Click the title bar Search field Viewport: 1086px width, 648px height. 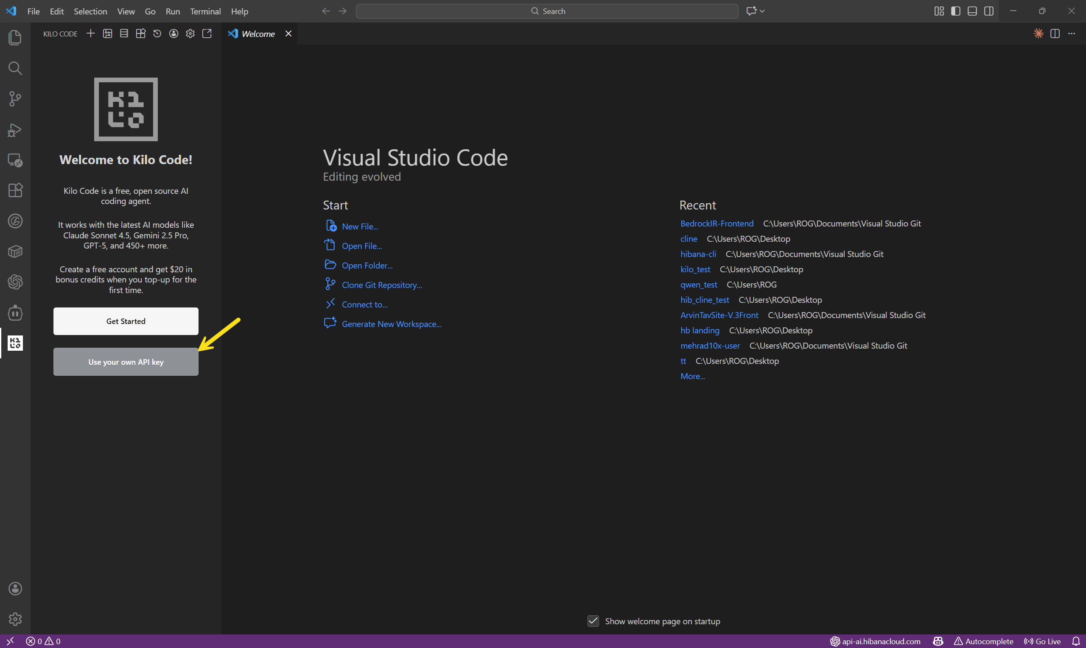point(547,11)
